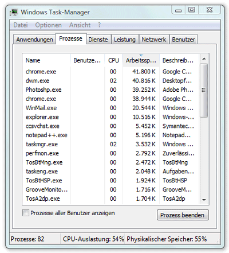The image size is (229, 253).
Task: Select the Photoshp.exe process
Action: click(110, 89)
